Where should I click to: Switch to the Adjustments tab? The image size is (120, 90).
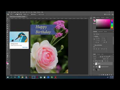pyautogui.click(x=100, y=31)
